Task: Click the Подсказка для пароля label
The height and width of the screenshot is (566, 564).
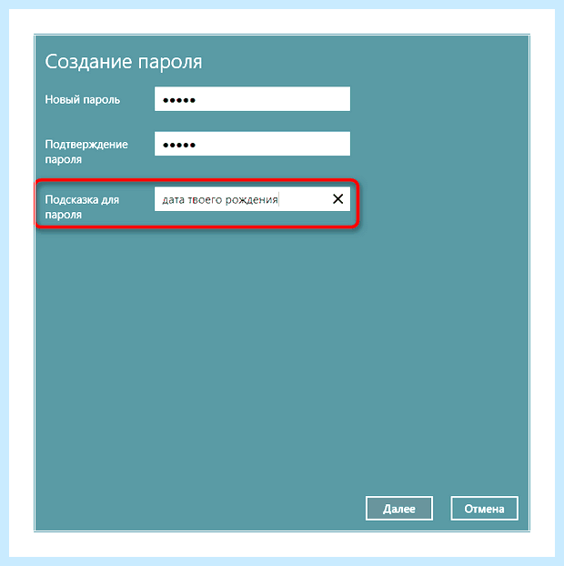Action: click(x=82, y=207)
